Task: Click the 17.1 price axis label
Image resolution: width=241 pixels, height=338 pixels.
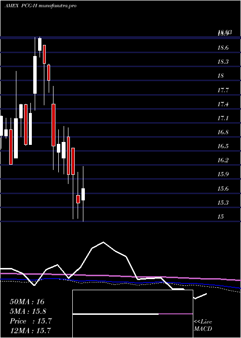Action: coord(223,118)
